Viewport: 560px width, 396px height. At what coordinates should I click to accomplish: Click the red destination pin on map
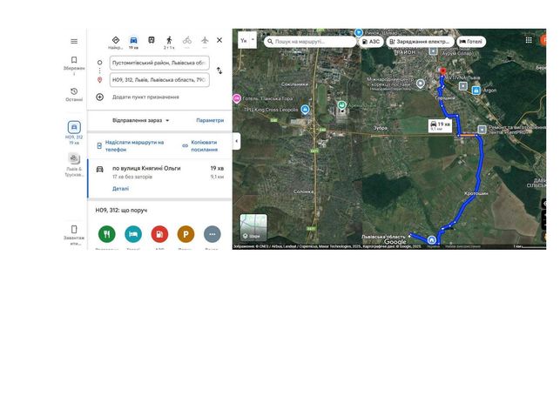443,71
